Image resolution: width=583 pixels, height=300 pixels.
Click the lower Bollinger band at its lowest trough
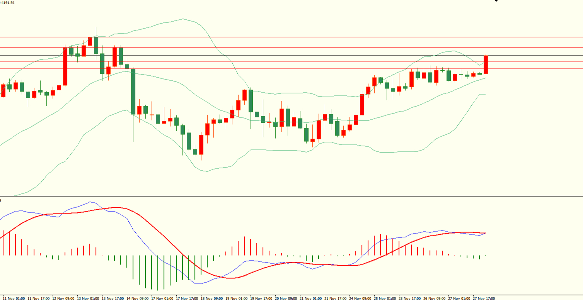pyautogui.click(x=206, y=171)
